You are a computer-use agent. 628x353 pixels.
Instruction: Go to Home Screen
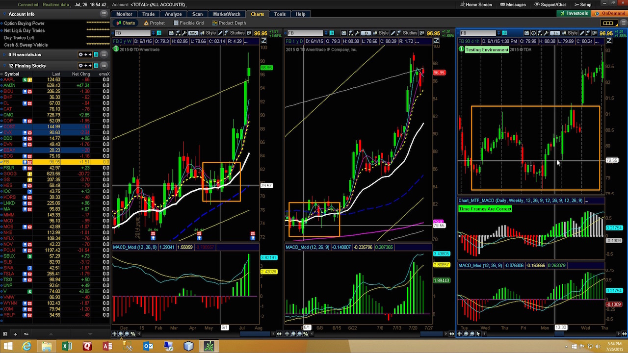coord(475,4)
